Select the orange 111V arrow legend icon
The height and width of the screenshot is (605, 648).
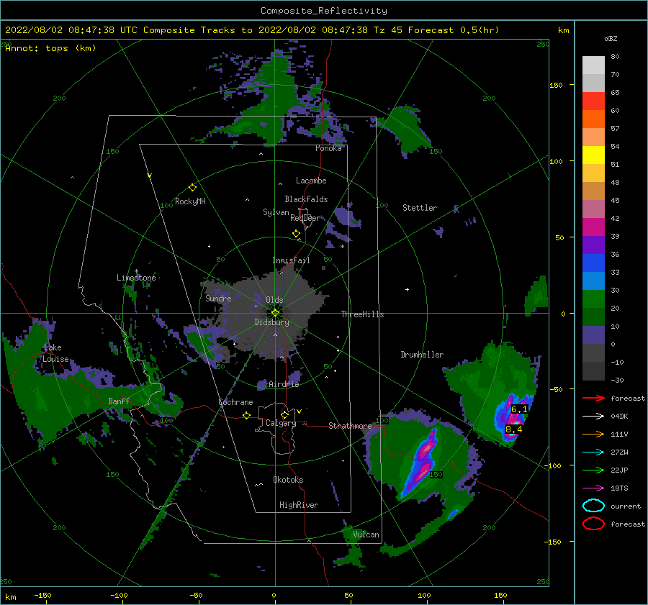[593, 434]
